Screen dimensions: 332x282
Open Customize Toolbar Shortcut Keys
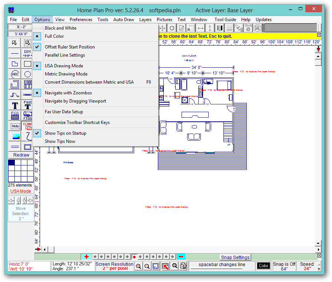[x=77, y=122]
